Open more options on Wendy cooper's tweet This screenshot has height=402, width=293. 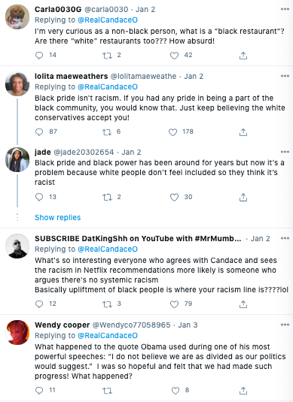click(285, 325)
